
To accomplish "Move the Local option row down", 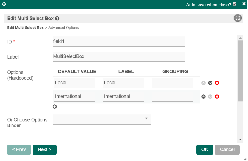I will click(x=210, y=83).
